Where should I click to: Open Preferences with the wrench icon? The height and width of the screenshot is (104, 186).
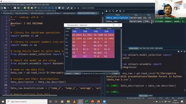pyautogui.click(x=68, y=8)
